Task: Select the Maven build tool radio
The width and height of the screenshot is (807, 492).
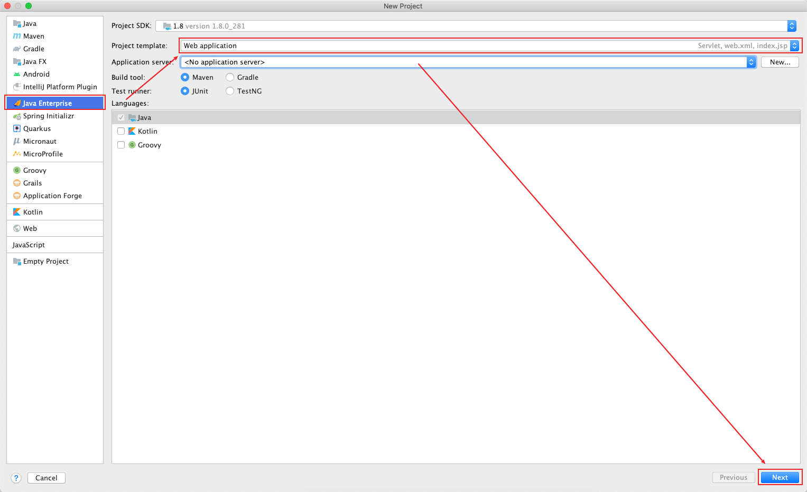Action: point(185,77)
